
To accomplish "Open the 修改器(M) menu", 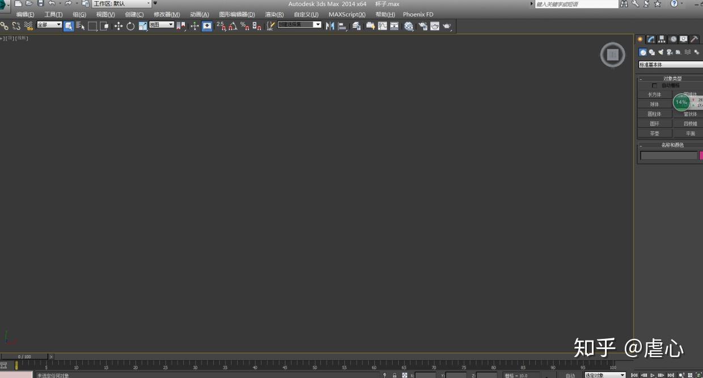I will point(167,14).
